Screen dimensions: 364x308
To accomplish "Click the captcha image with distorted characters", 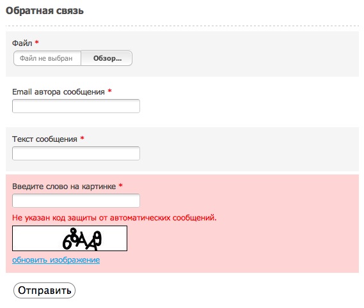I will [x=70, y=238].
